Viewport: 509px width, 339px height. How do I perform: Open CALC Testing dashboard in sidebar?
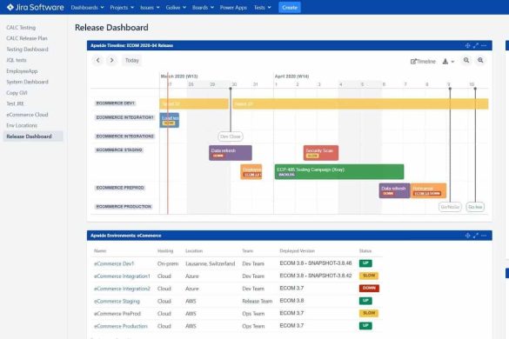(21, 28)
